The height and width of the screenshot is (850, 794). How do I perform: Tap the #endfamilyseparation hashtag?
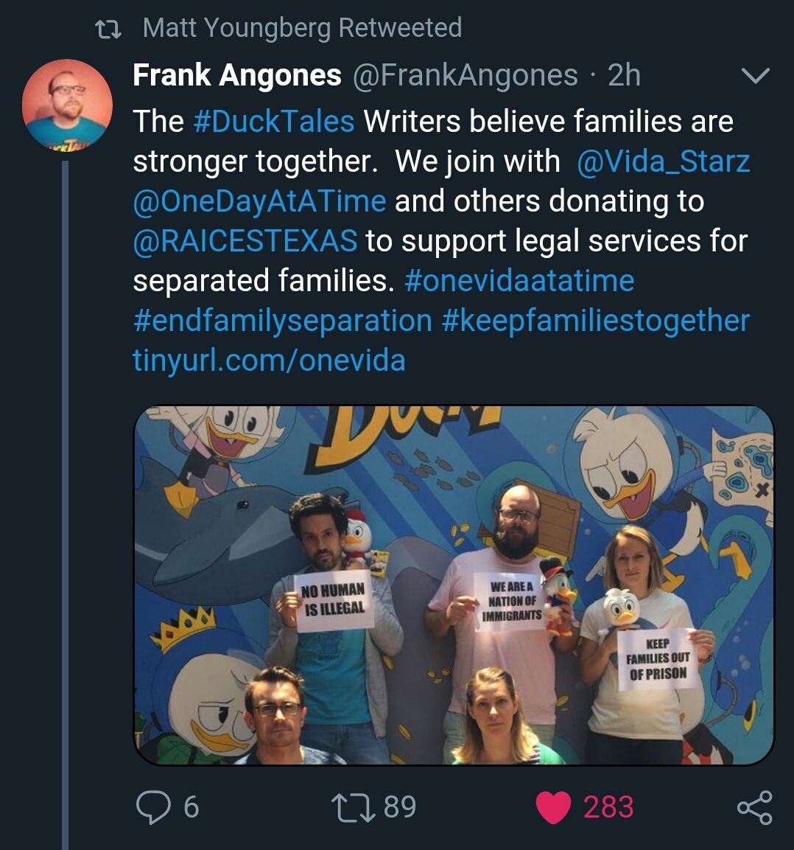[x=282, y=321]
